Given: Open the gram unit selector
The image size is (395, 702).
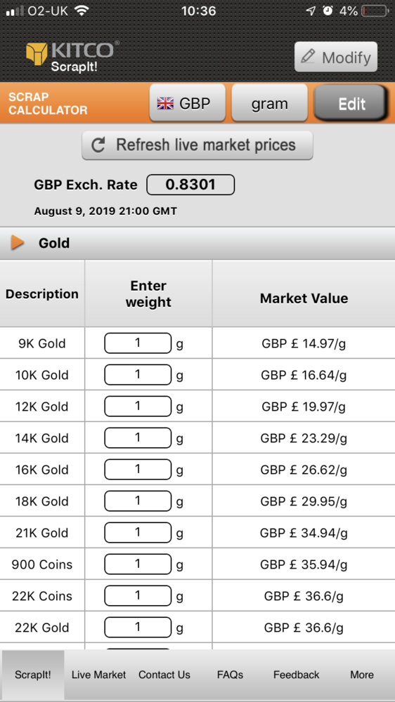Looking at the screenshot, I should [269, 102].
